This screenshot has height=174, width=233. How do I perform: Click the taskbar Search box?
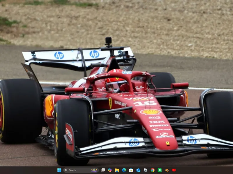81,170
